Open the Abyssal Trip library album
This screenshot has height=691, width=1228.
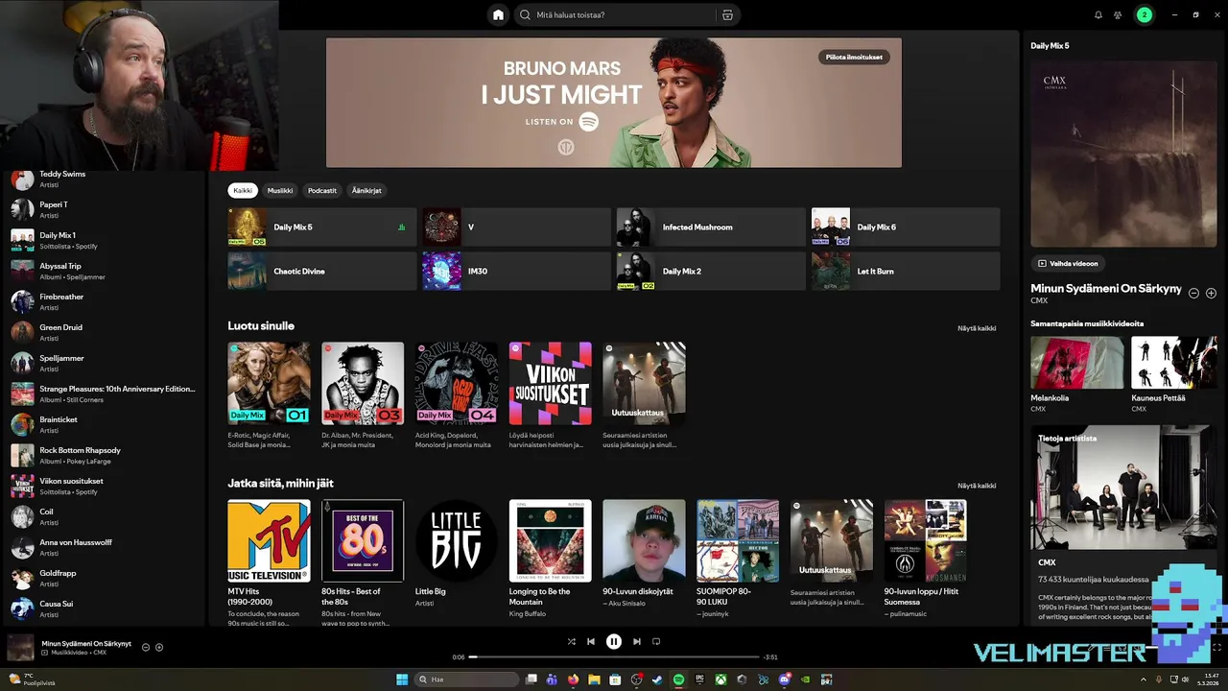coord(106,271)
